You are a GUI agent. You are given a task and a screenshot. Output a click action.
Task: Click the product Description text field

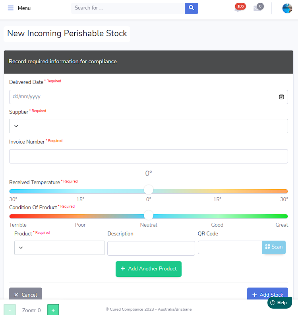[151, 248]
